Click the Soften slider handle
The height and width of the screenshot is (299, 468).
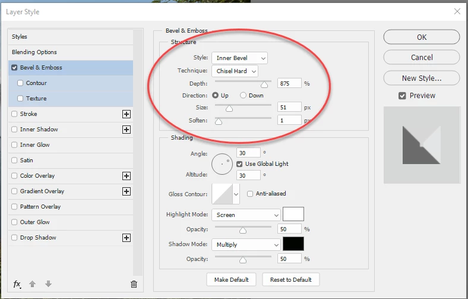[x=219, y=122]
